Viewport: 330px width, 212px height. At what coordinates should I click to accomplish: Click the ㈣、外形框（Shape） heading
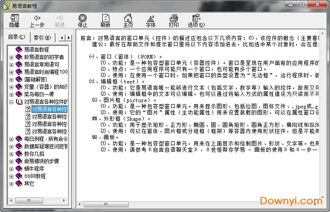coord(122,119)
